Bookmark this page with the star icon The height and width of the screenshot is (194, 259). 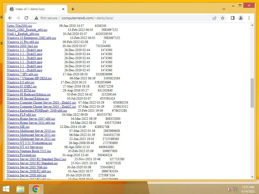tap(223, 18)
